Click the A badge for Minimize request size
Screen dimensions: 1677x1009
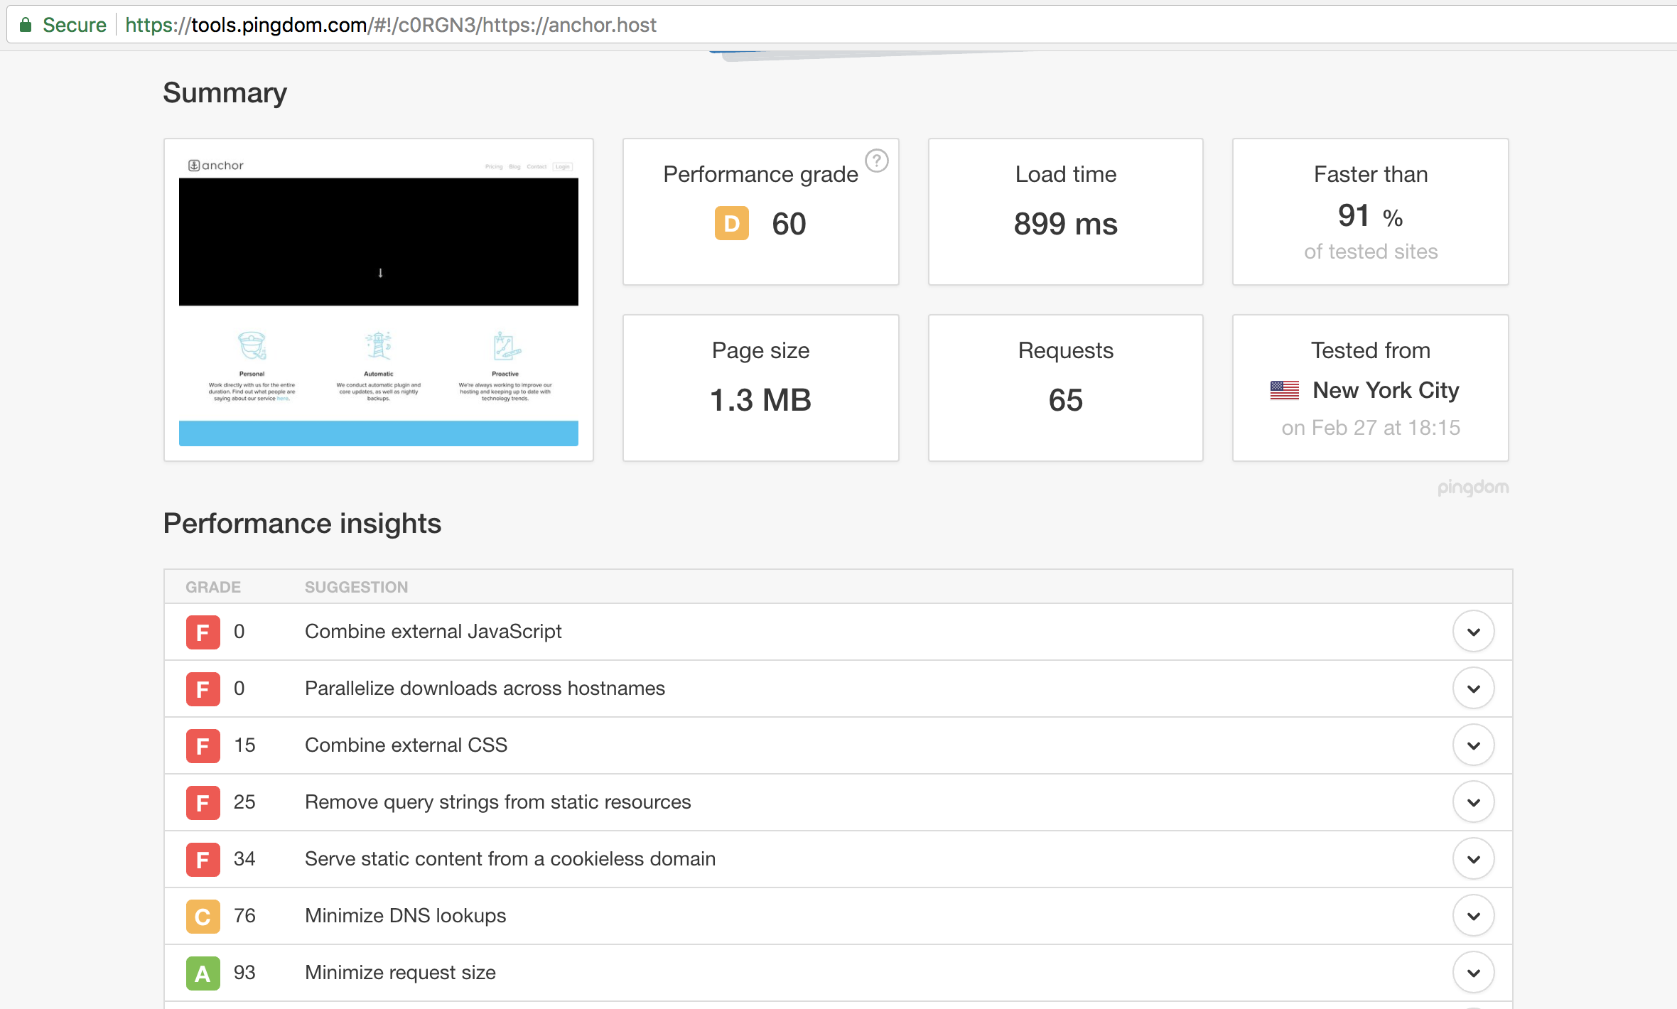click(x=203, y=973)
